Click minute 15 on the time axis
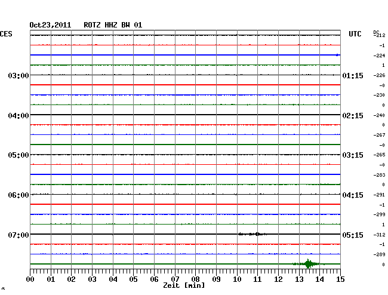Screen dimensions: 388x295 [340, 279]
